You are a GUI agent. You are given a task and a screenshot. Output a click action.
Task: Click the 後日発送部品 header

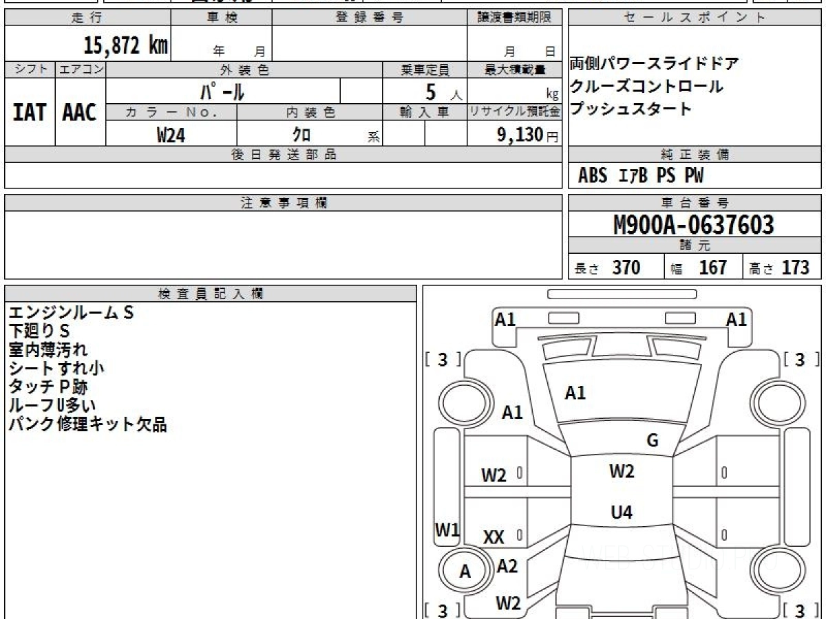284,155
